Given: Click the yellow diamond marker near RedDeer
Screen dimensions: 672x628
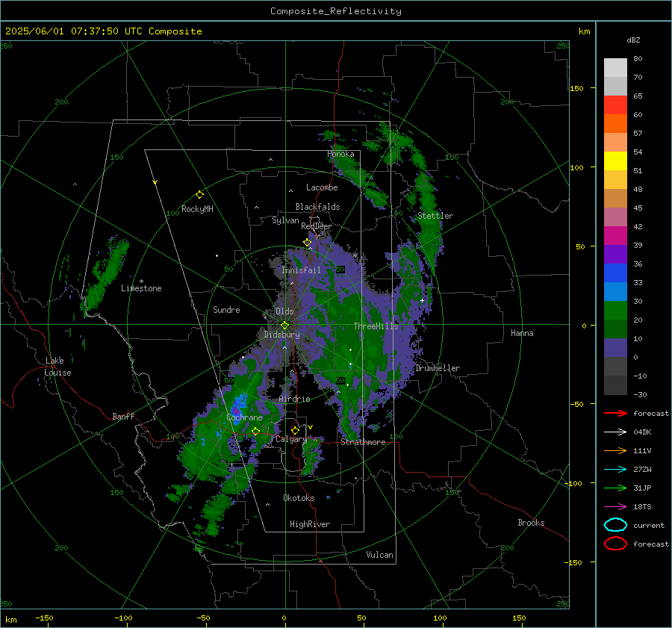Looking at the screenshot, I should click(307, 243).
